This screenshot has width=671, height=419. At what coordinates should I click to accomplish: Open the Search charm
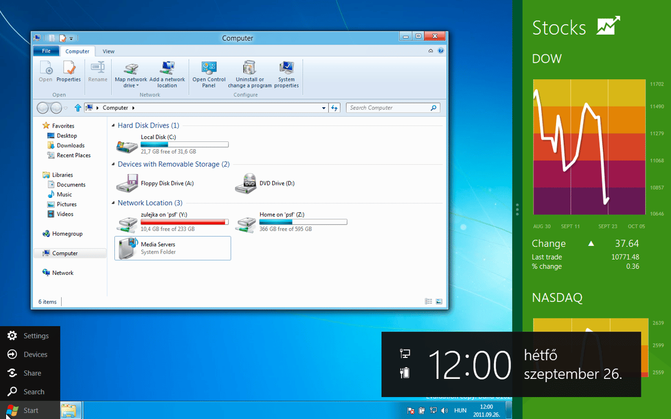(x=30, y=392)
